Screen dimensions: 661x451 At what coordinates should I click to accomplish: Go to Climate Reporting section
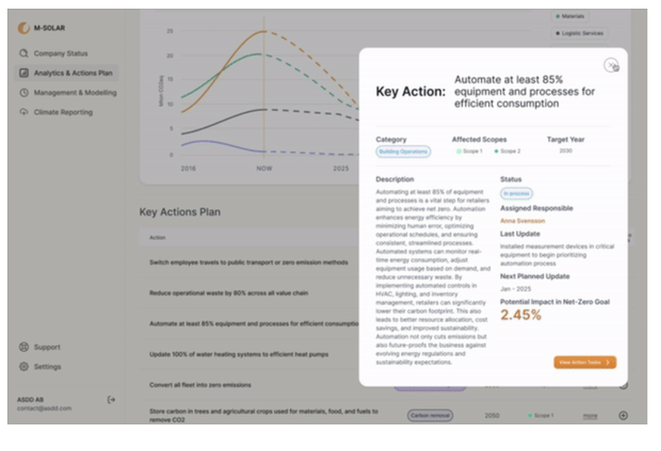click(63, 112)
